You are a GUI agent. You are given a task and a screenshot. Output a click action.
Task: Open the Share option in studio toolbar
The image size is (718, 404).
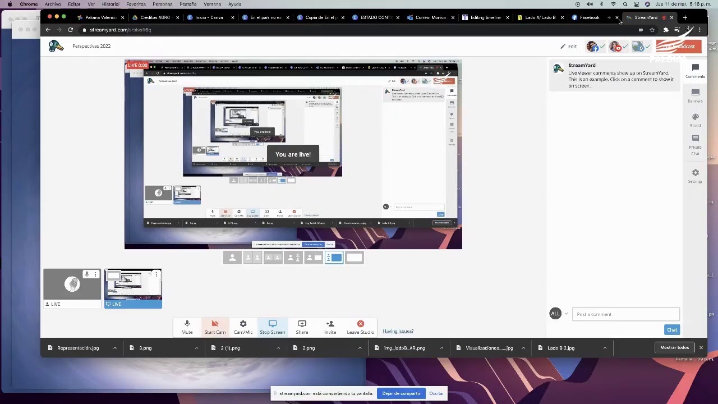302,327
